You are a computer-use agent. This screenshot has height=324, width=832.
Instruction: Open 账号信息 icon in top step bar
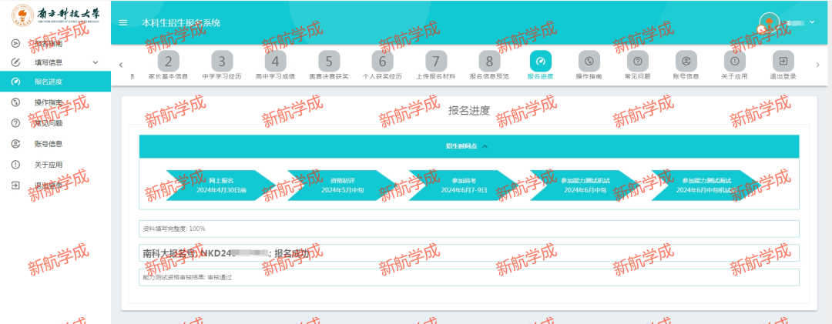(686, 61)
